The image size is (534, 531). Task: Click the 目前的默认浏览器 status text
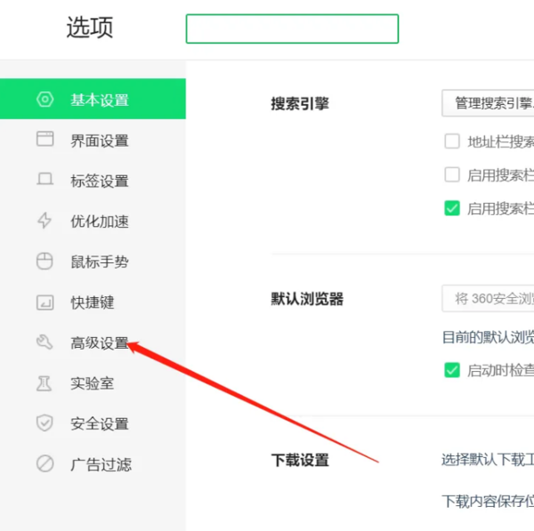(488, 337)
